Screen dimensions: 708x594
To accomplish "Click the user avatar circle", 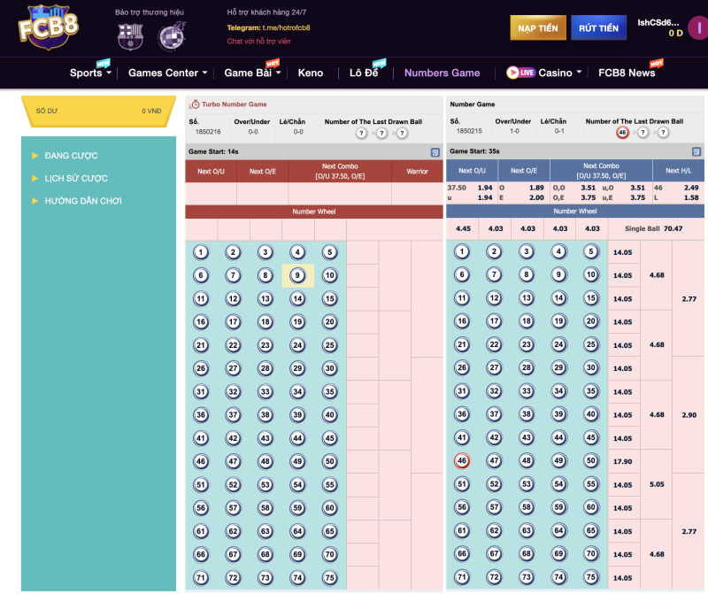I will pos(698,28).
